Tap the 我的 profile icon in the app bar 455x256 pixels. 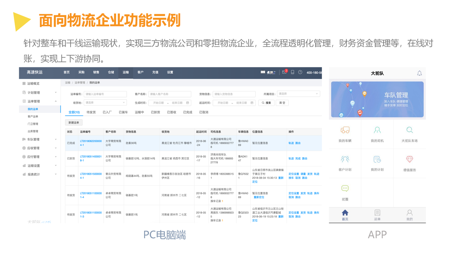click(x=410, y=213)
